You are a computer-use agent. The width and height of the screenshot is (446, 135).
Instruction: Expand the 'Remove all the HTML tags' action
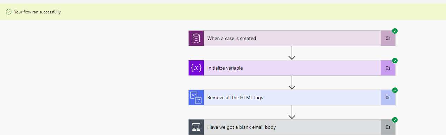click(292, 97)
